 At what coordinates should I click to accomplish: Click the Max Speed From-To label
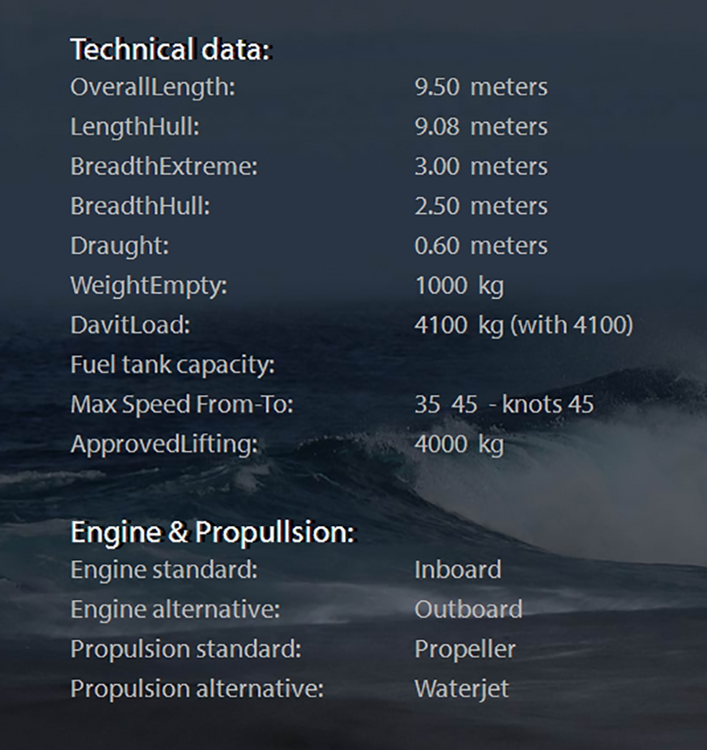pos(181,404)
